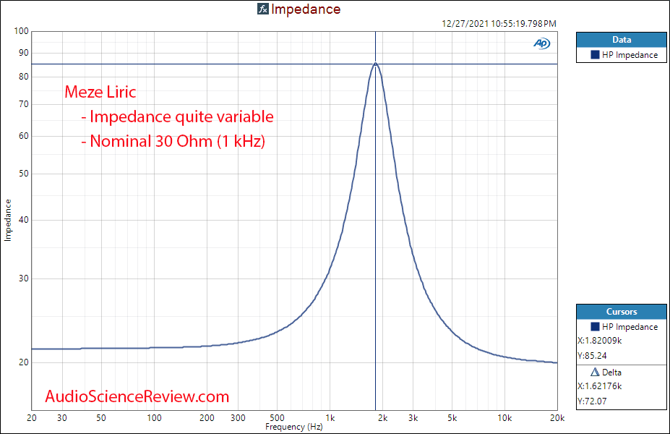670x434 pixels.
Task: Select the delta value "Y:72.07"
Action: [x=592, y=401]
